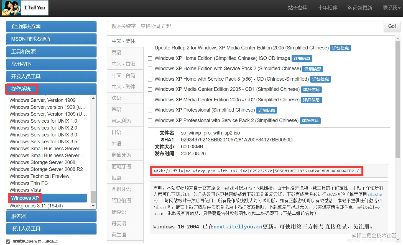This screenshot has height=245, width=403.
Task: Click the I Tell You site logo
Action: [25, 8]
